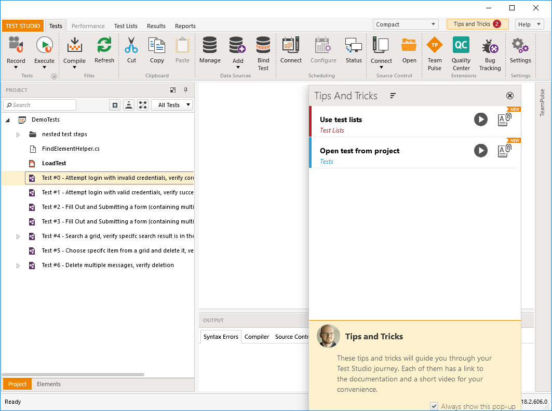Refresh the project files
The height and width of the screenshot is (411, 552).
pos(104,45)
